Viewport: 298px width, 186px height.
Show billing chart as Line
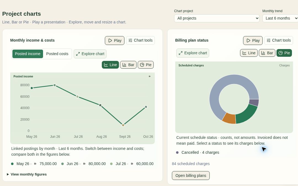pos(249,53)
